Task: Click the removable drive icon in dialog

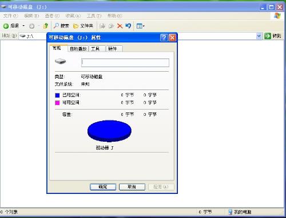Action: click(x=60, y=61)
